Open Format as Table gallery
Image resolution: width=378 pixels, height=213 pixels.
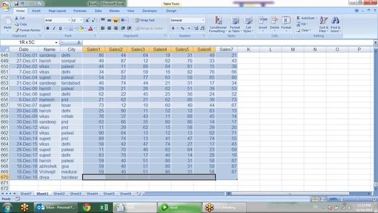point(234,24)
